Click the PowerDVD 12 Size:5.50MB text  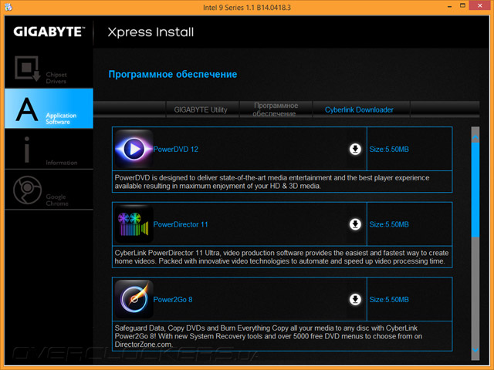389,149
